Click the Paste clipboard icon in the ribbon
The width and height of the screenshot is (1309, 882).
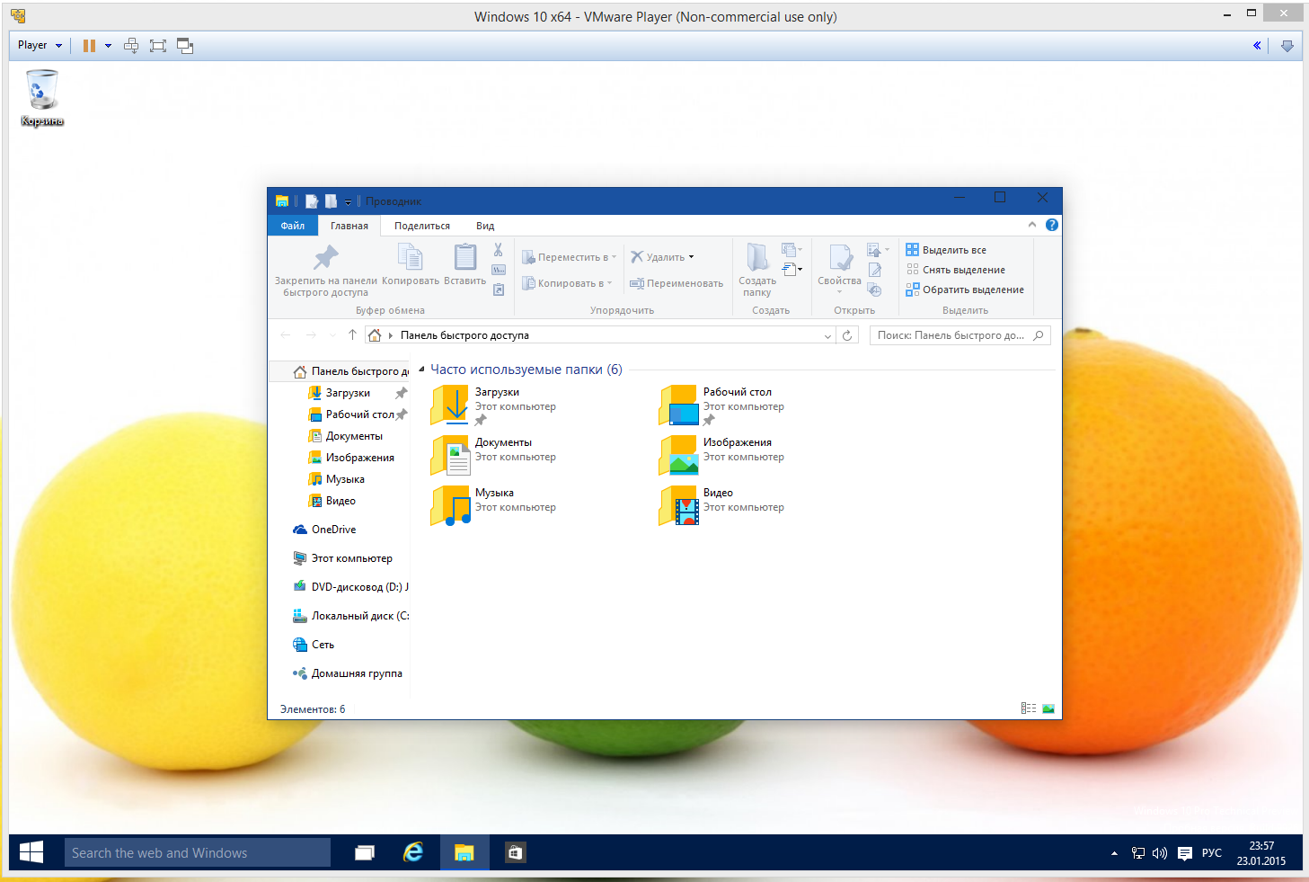point(464,258)
